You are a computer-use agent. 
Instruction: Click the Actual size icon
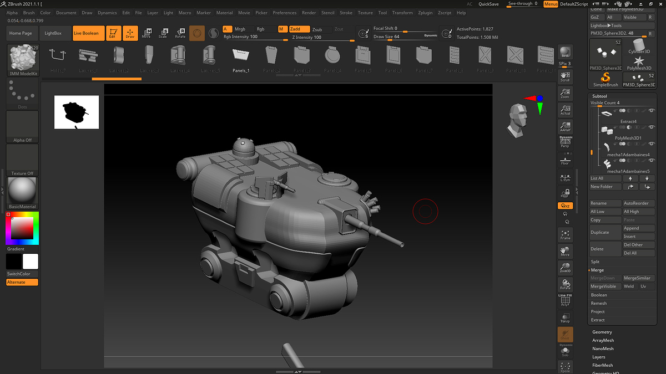(565, 110)
